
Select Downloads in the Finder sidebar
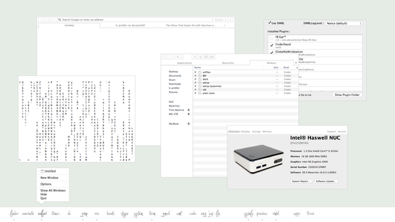click(x=175, y=84)
